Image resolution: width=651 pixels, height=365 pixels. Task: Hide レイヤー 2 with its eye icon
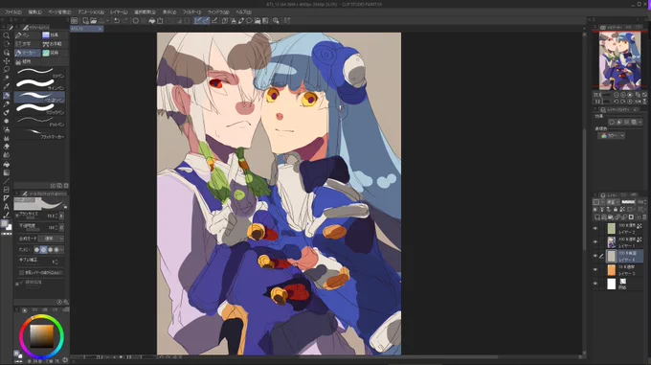pos(595,228)
